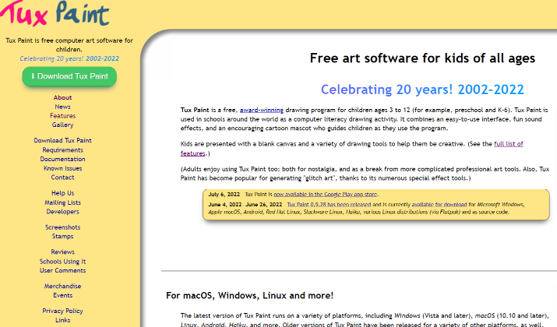
Task: Open the Merchandise link
Action: pos(62,287)
